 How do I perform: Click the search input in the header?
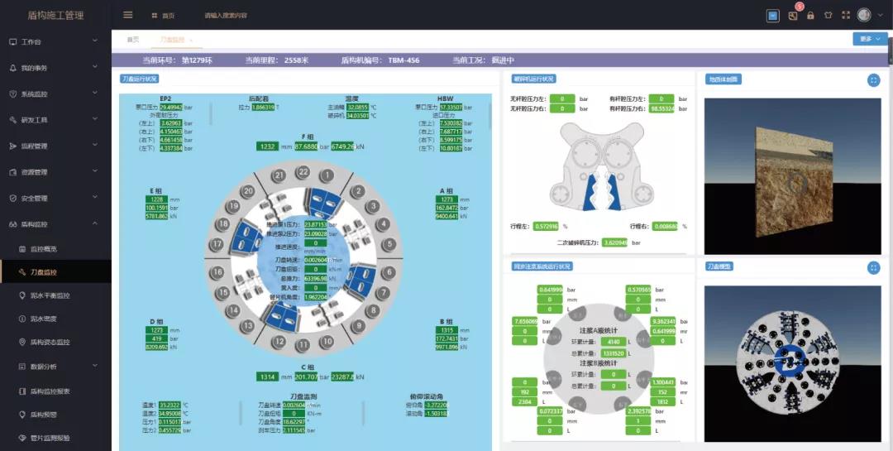coord(226,16)
